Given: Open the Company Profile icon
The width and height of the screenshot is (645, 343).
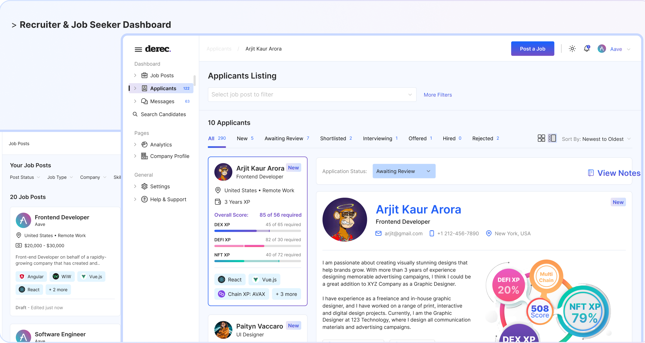Looking at the screenshot, I should click(144, 156).
